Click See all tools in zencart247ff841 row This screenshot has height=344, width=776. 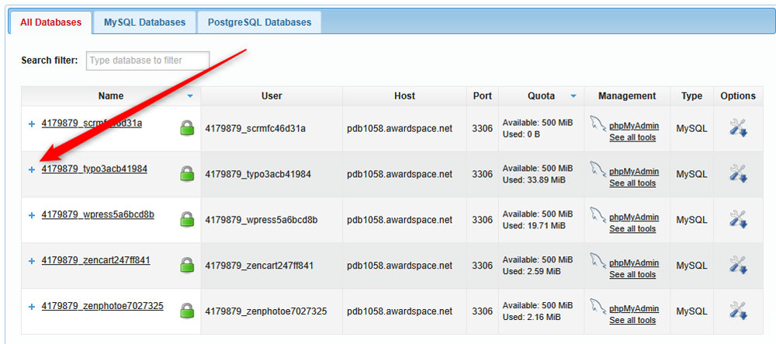tap(632, 274)
